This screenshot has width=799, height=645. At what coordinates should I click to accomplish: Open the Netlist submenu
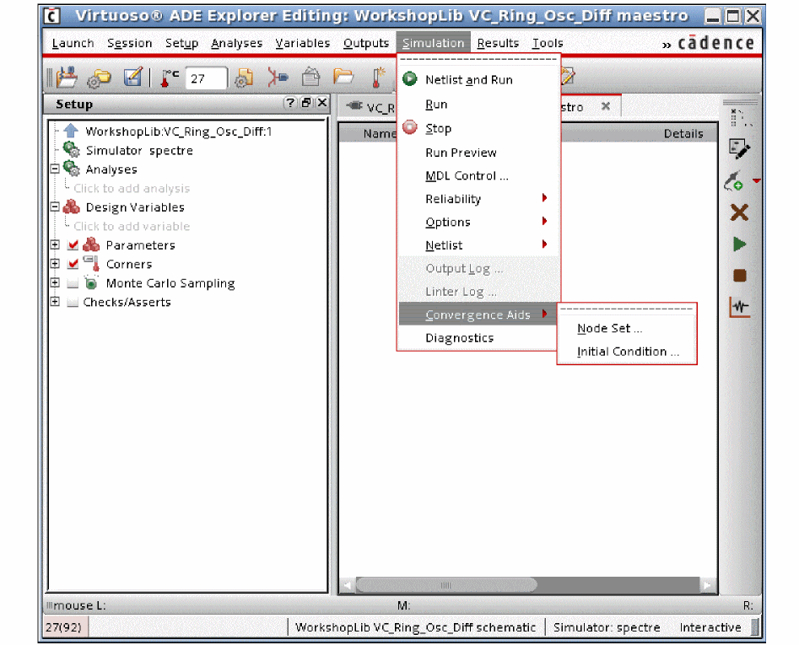[478, 245]
